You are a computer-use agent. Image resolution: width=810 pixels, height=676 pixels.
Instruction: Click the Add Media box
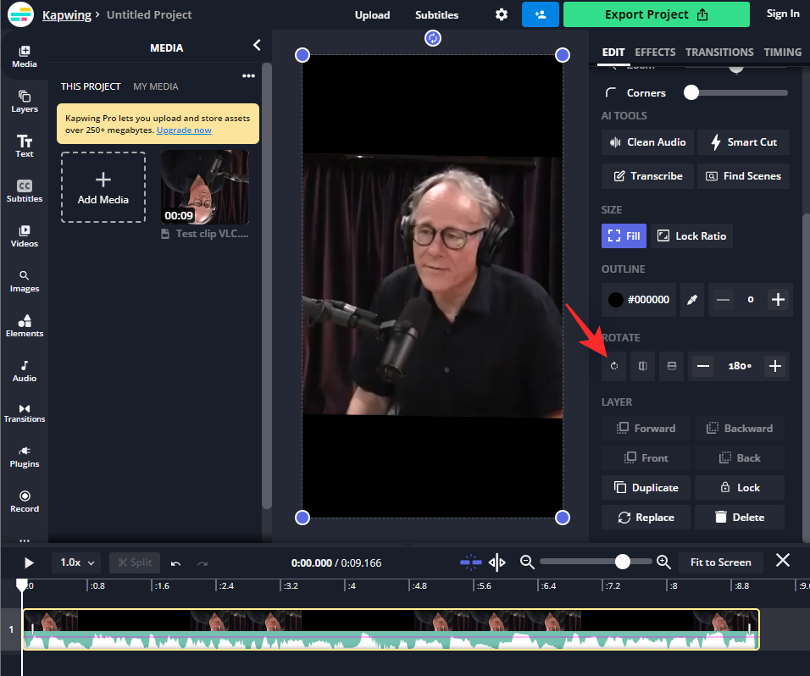tap(103, 187)
